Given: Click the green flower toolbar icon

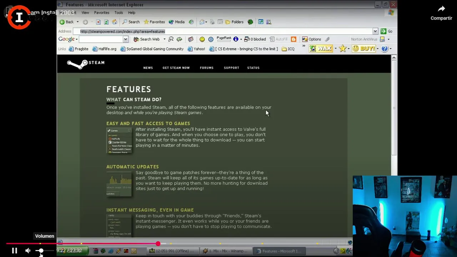Looking at the screenshot, I should pyautogui.click(x=250, y=22).
